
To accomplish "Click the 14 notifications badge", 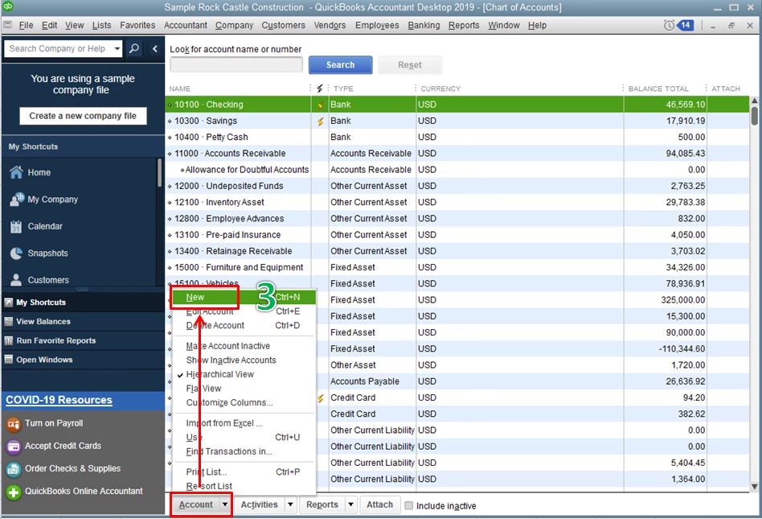I will 685,25.
